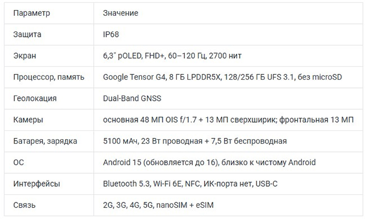Click the Android 15 value text
The width and height of the screenshot is (366, 219).
[209, 162]
